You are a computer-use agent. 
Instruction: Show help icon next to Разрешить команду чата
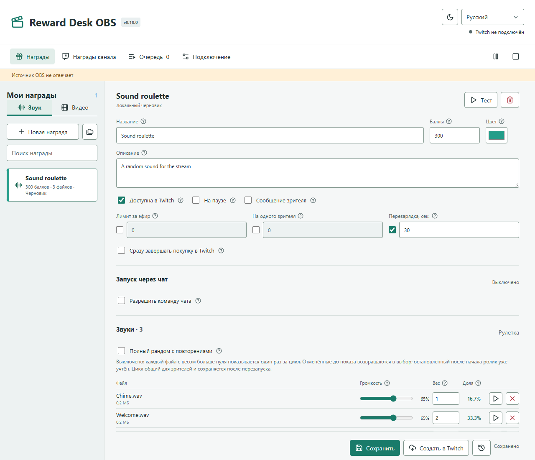[198, 301]
